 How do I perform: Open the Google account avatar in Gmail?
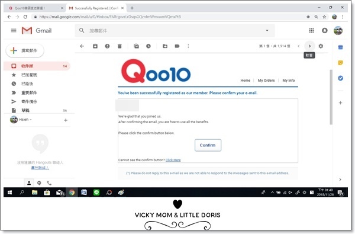(338, 30)
